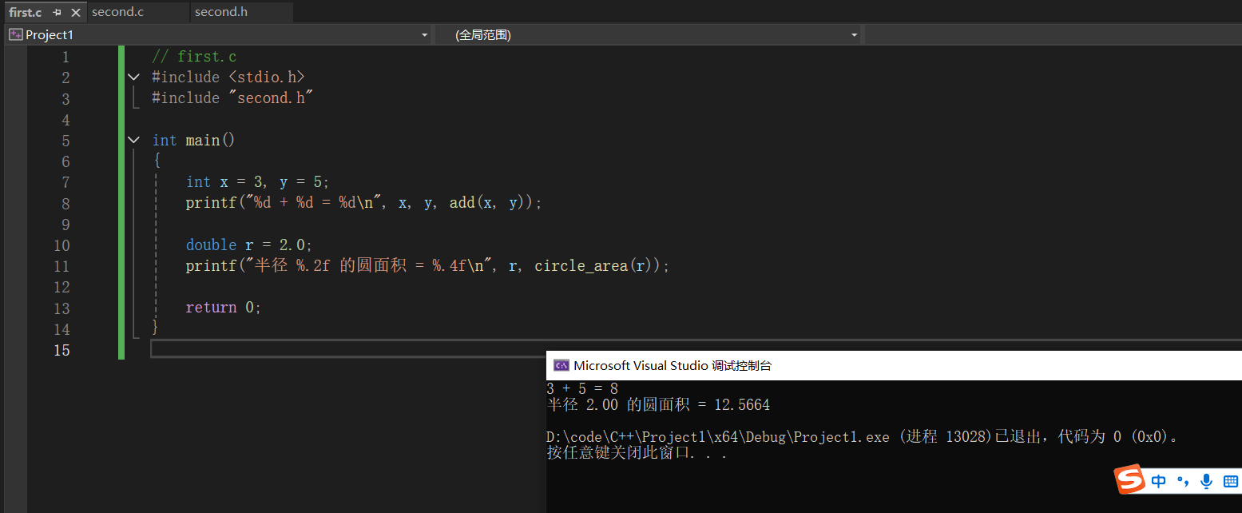Open the 全局范围 scope dropdown
This screenshot has height=513, width=1242.
coord(854,35)
